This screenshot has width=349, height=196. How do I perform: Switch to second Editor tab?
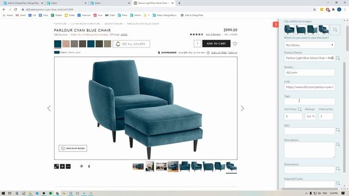[x=110, y=3]
